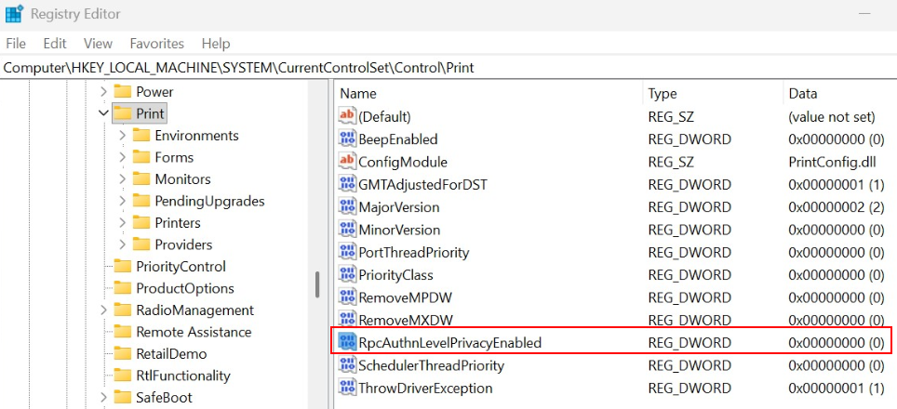Select the Remote Assistance tree label

[x=194, y=332]
